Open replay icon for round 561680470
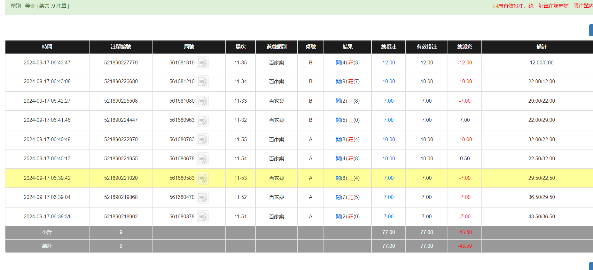Image resolution: width=593 pixels, height=270 pixels. (x=202, y=198)
